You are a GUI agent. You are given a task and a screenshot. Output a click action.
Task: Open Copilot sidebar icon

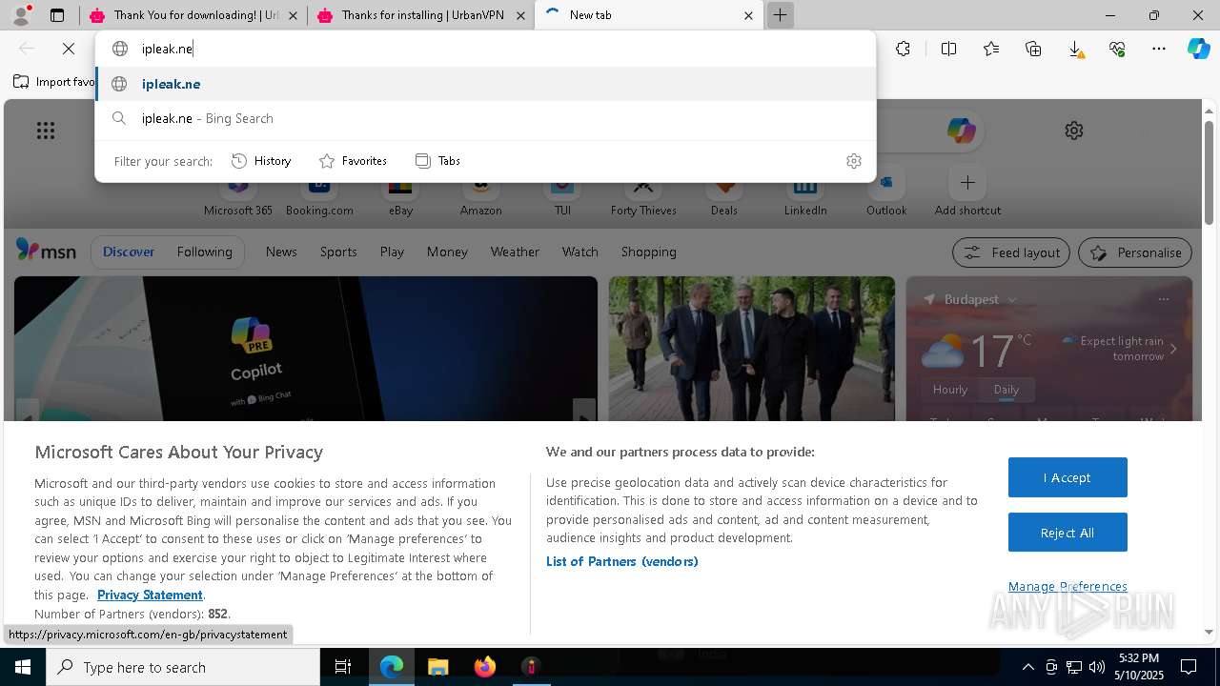(1198, 49)
